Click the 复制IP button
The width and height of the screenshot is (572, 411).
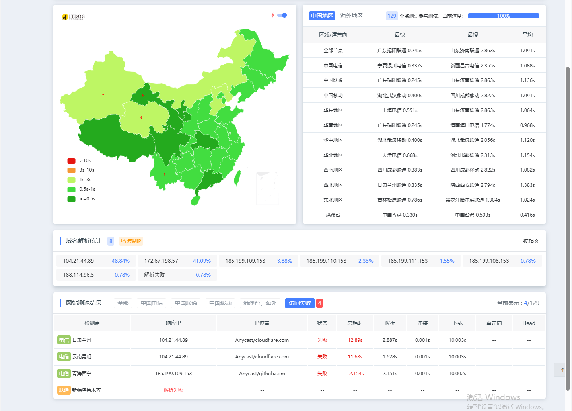pyautogui.click(x=131, y=241)
